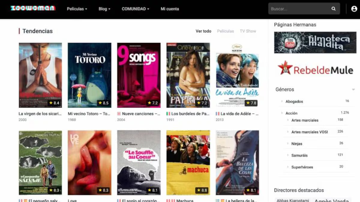Open the Machuca poster
The height and width of the screenshot is (202, 360).
pyautogui.click(x=188, y=163)
